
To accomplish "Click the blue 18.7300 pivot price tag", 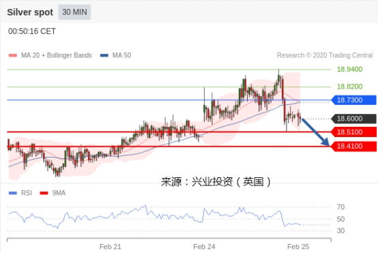I will [353, 100].
